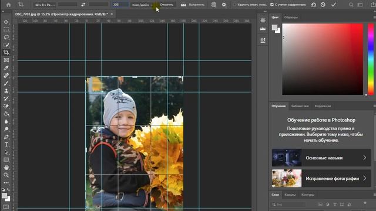Open the 'Основные навыки' tutorial card
This screenshot has width=376, height=211.
coord(321,158)
